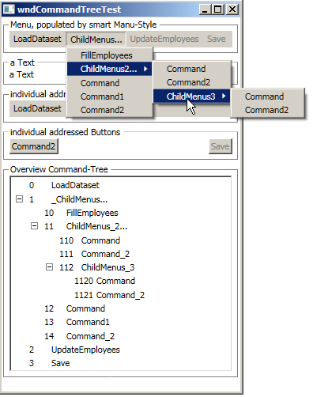Viewport: 313px width, 397px height.
Task: Select Command2 in the ChildMenus3 submenu
Action: point(268,110)
